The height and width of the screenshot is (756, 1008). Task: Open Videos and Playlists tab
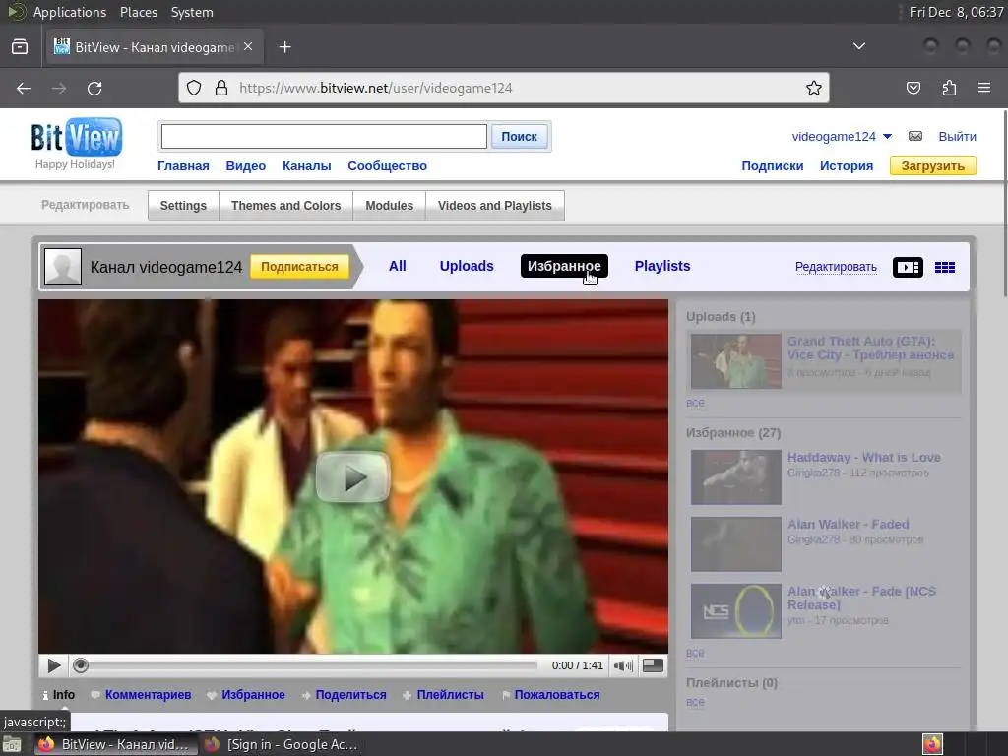click(495, 205)
